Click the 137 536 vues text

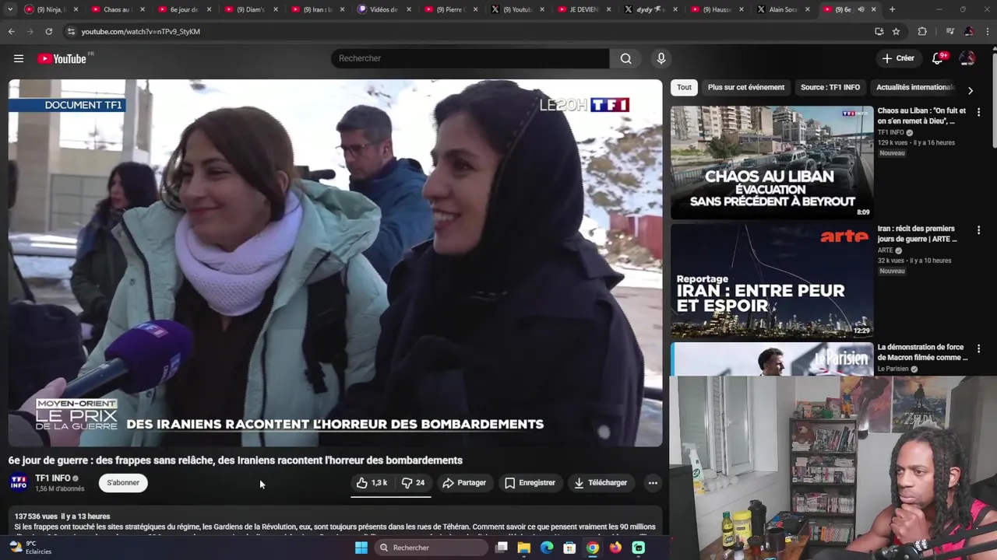pos(36,516)
